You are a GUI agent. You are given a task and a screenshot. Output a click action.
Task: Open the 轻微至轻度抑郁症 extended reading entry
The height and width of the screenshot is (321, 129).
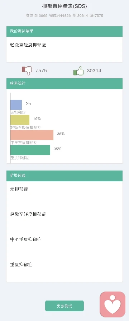coord(28,214)
